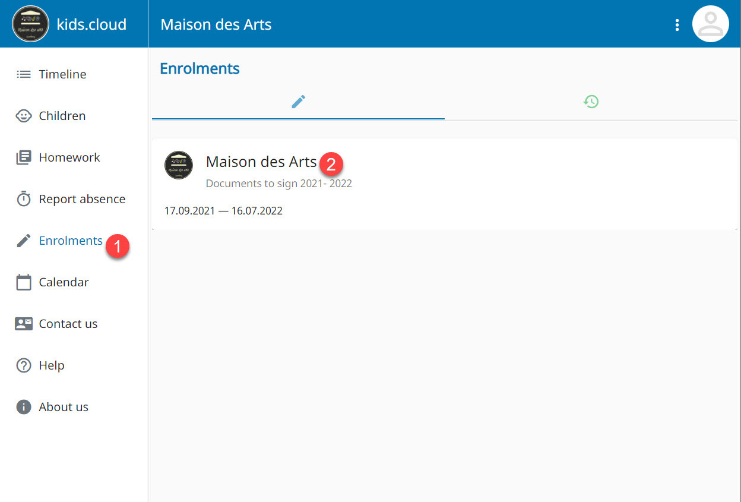The width and height of the screenshot is (741, 502).
Task: Click the Calendar icon in sidebar
Action: tap(23, 282)
